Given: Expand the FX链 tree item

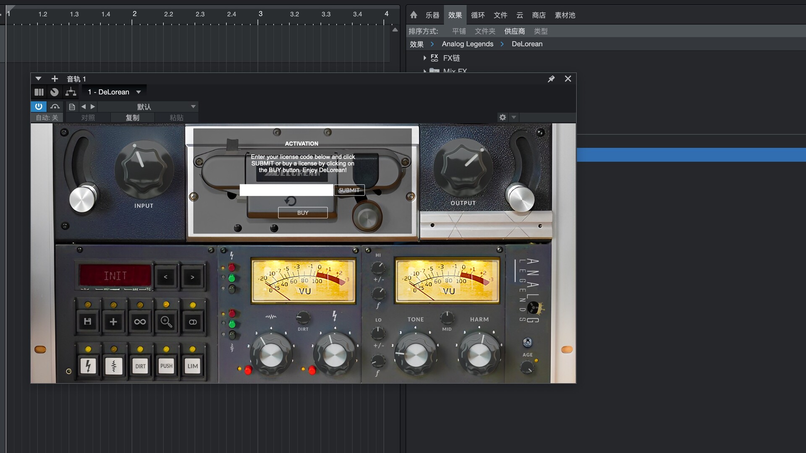Looking at the screenshot, I should point(425,58).
